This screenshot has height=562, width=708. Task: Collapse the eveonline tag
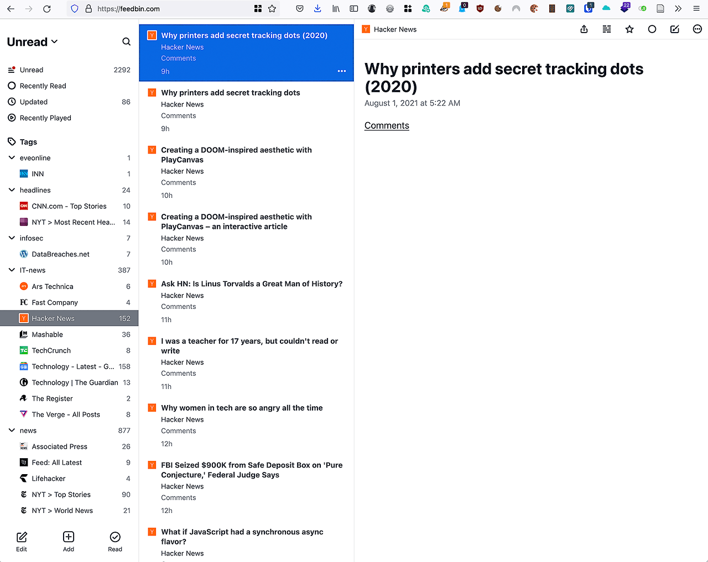pyautogui.click(x=12, y=158)
